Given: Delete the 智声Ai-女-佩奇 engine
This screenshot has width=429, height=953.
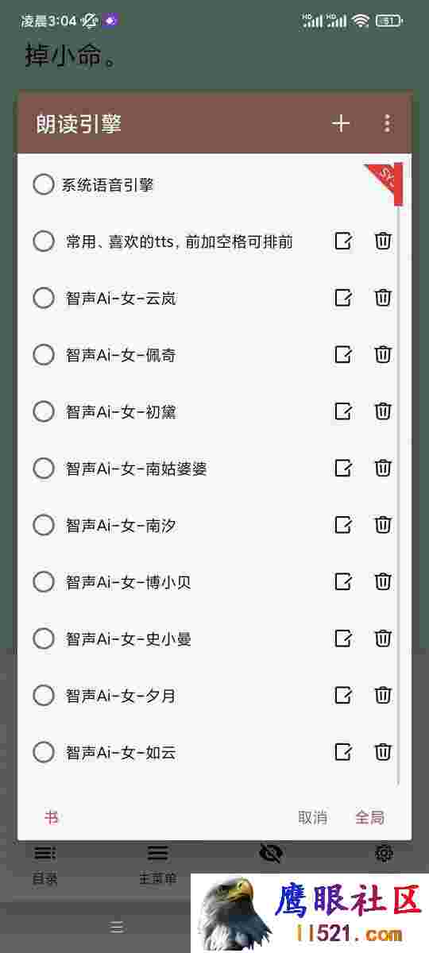Looking at the screenshot, I should 383,354.
